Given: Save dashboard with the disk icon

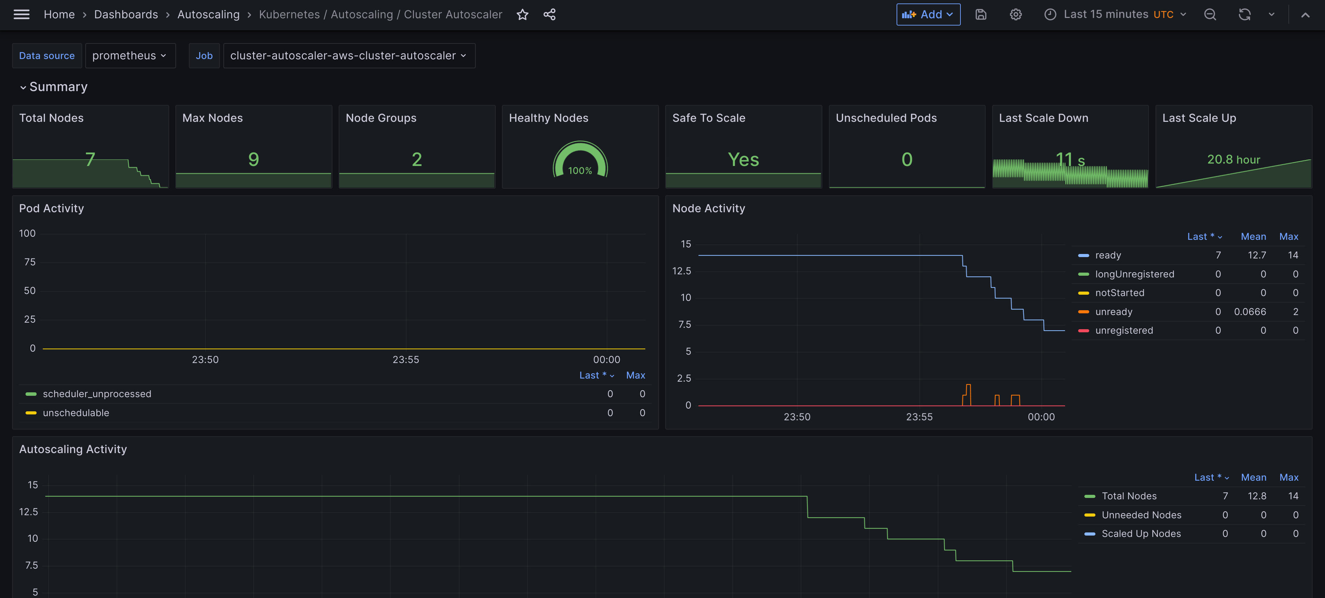Looking at the screenshot, I should 980,14.
